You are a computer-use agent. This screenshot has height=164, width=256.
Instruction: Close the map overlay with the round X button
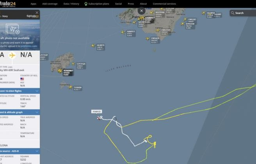(x=142, y=11)
